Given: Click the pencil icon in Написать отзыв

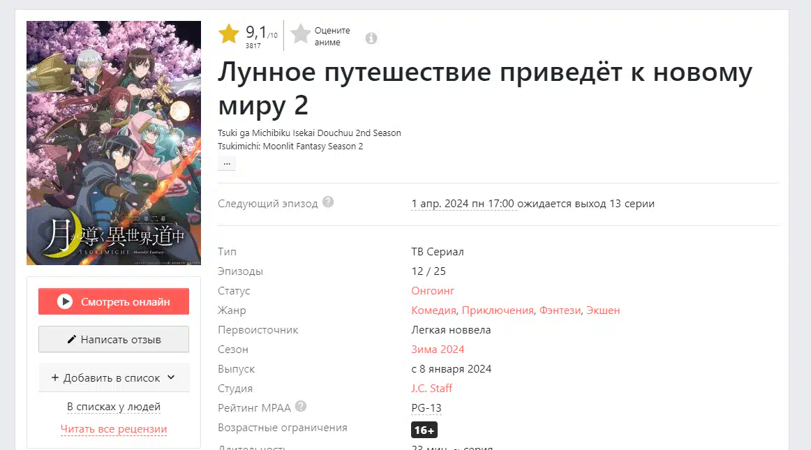Looking at the screenshot, I should click(72, 339).
